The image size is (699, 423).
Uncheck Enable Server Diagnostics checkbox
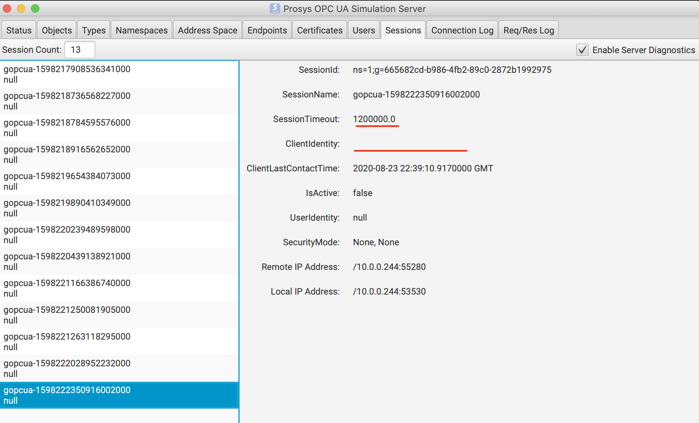[x=582, y=50]
